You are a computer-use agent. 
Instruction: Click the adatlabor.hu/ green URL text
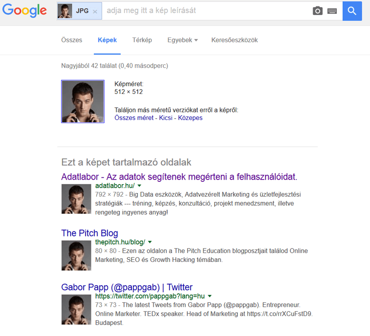click(115, 186)
